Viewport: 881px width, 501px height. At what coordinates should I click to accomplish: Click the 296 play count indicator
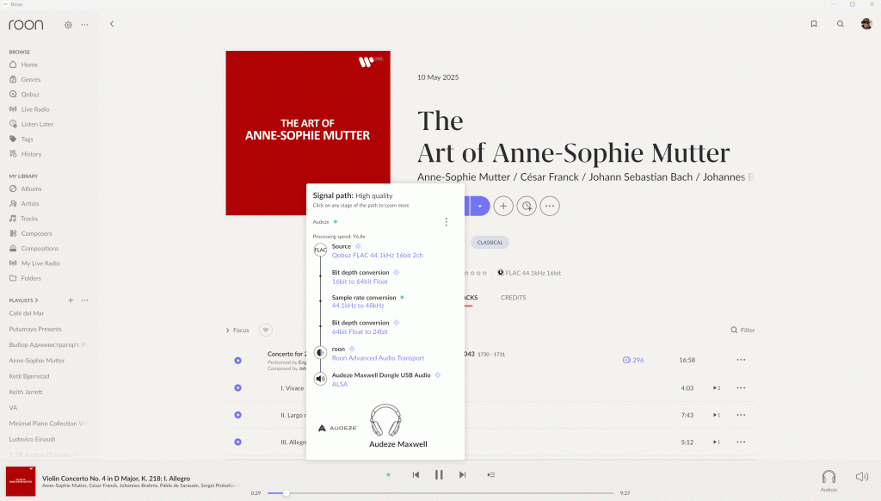(633, 360)
